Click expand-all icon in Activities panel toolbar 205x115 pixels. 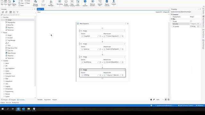click(3, 12)
